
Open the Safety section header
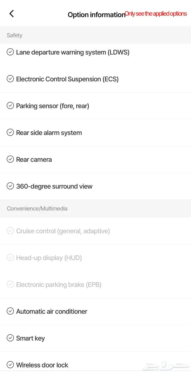[95, 35]
